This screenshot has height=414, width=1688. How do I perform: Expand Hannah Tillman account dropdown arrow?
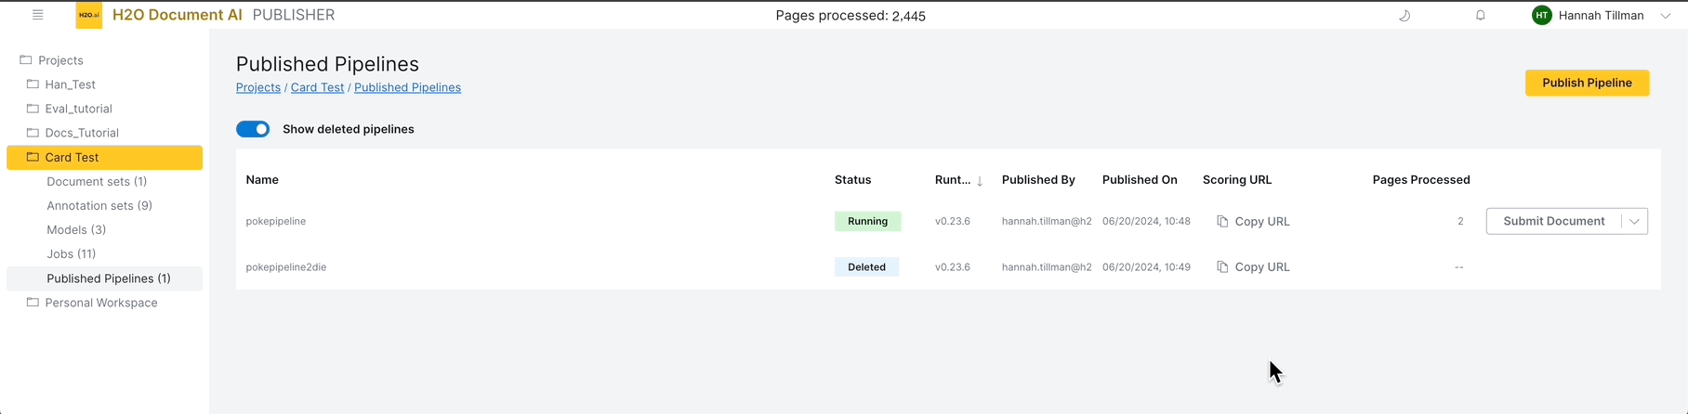point(1666,16)
